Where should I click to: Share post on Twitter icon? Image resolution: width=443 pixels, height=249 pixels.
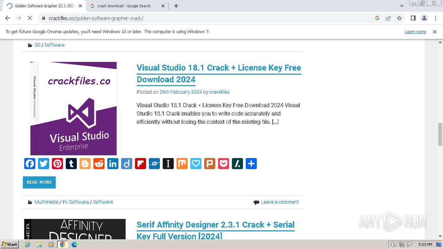point(44,164)
